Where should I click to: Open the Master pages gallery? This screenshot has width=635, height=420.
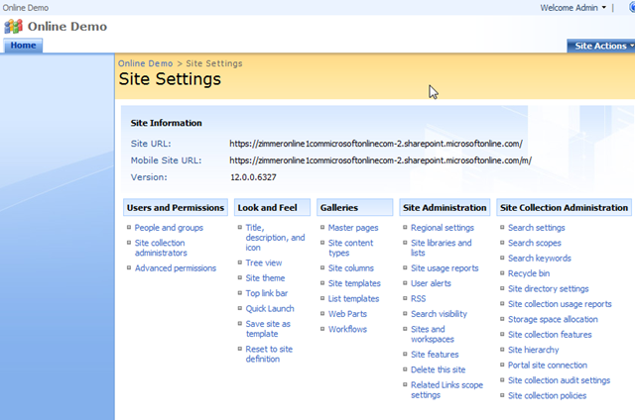(353, 228)
